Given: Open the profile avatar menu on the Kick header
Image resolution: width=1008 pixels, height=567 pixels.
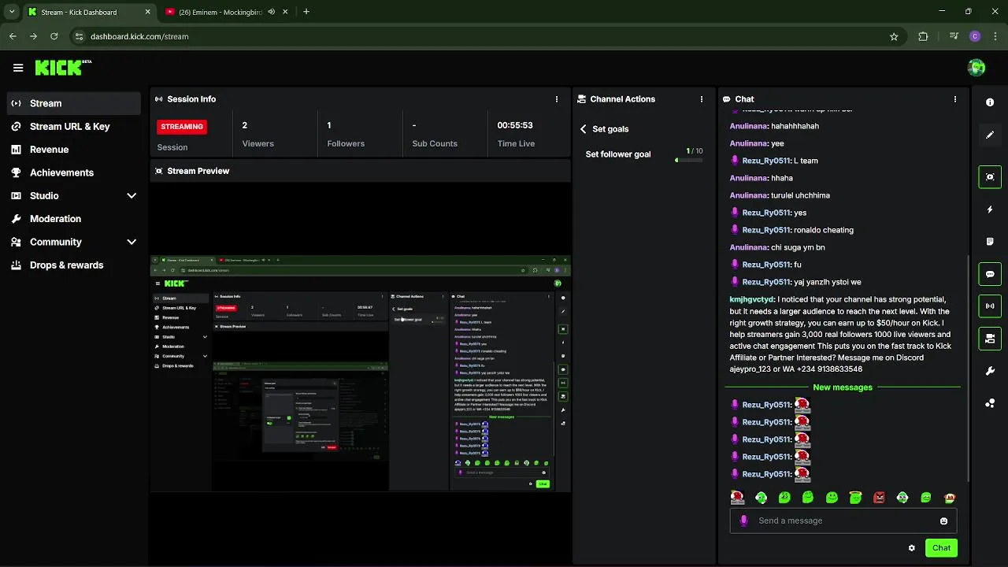Looking at the screenshot, I should pos(976,68).
